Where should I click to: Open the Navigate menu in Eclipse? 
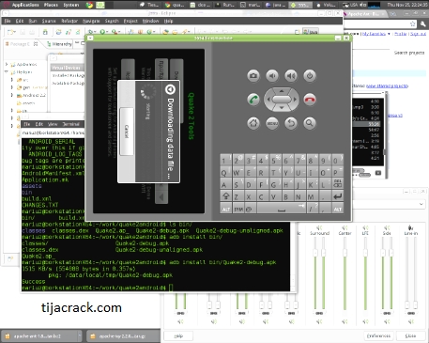pyautogui.click(x=91, y=21)
